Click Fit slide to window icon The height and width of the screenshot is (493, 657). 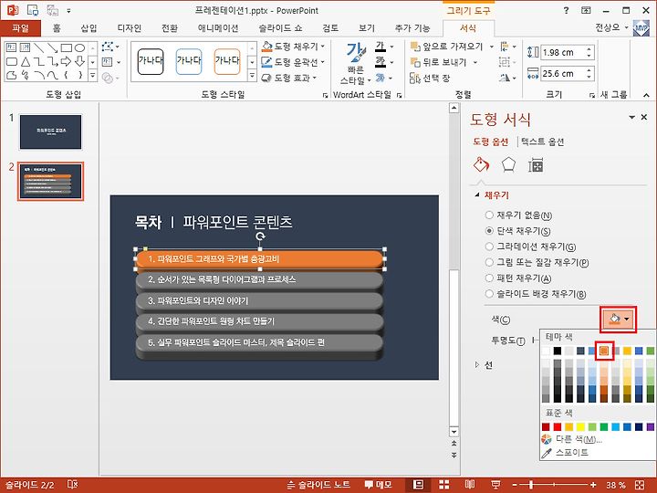click(x=640, y=485)
